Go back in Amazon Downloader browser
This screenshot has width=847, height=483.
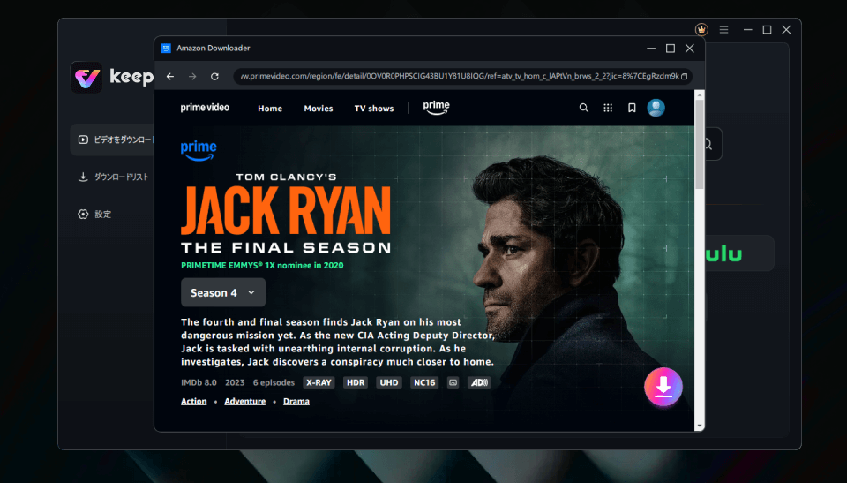[x=170, y=76]
